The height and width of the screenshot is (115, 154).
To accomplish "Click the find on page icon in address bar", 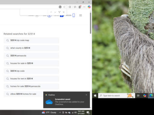I will tap(60, 7).
